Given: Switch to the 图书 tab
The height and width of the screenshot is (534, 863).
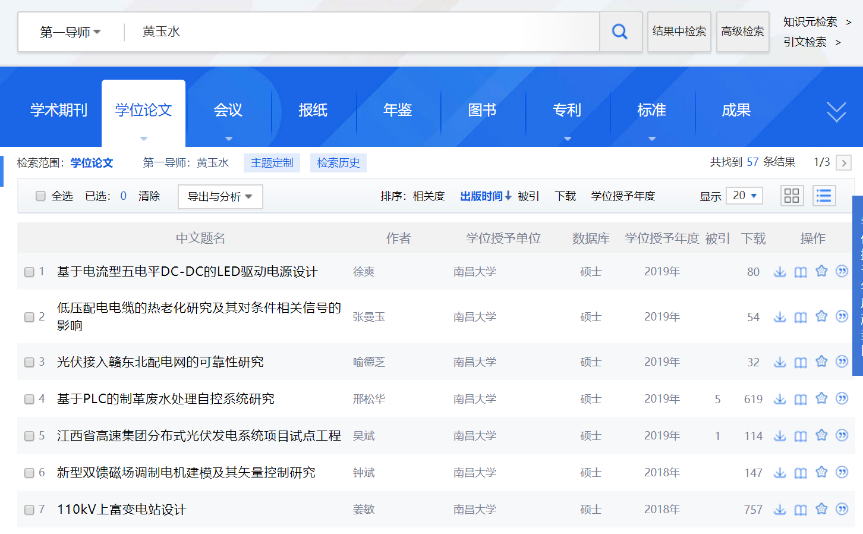Looking at the screenshot, I should coord(482,110).
